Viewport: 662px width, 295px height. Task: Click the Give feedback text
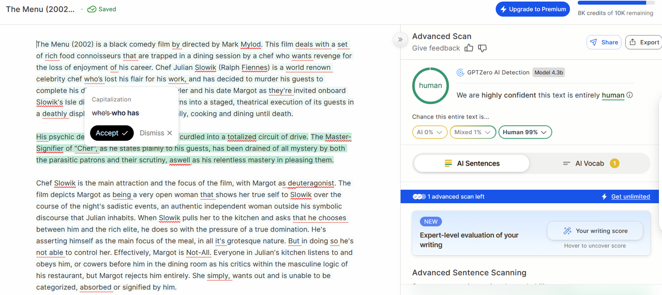436,48
